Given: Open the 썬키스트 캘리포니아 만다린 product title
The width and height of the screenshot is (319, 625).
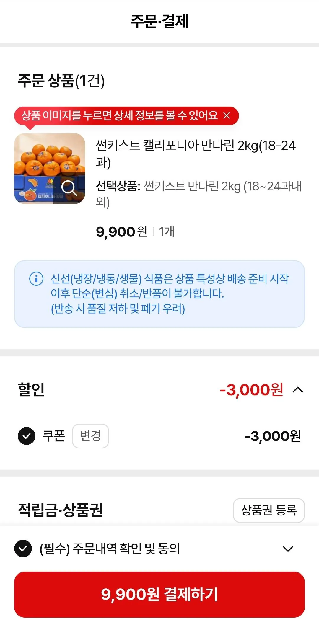Looking at the screenshot, I should coord(196,153).
